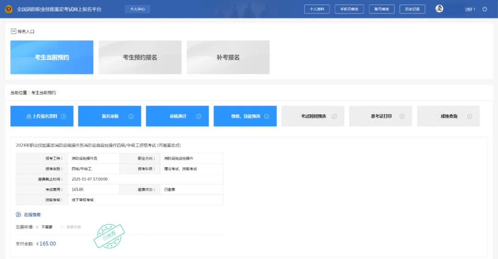
Task: Click the 报考工种 label
Action: point(54,159)
